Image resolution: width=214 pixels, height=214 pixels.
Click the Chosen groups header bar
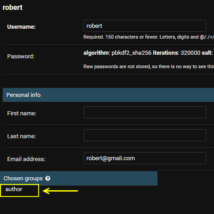coord(79,179)
